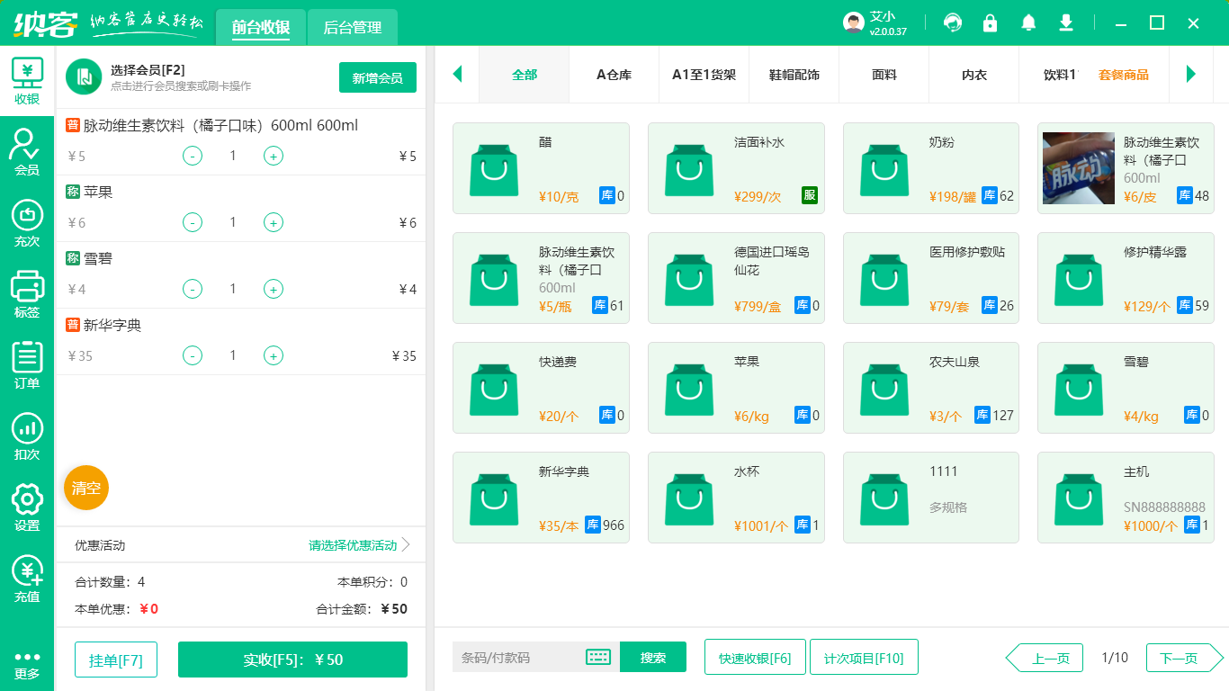The width and height of the screenshot is (1229, 691).
Task: Decrease quantity of 脉动维生素饮料 cart item
Action: coord(193,156)
